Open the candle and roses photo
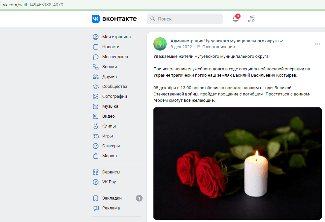The width and height of the screenshot is (325, 222). click(x=237, y=164)
